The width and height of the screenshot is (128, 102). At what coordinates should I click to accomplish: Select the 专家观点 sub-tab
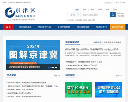117,42
